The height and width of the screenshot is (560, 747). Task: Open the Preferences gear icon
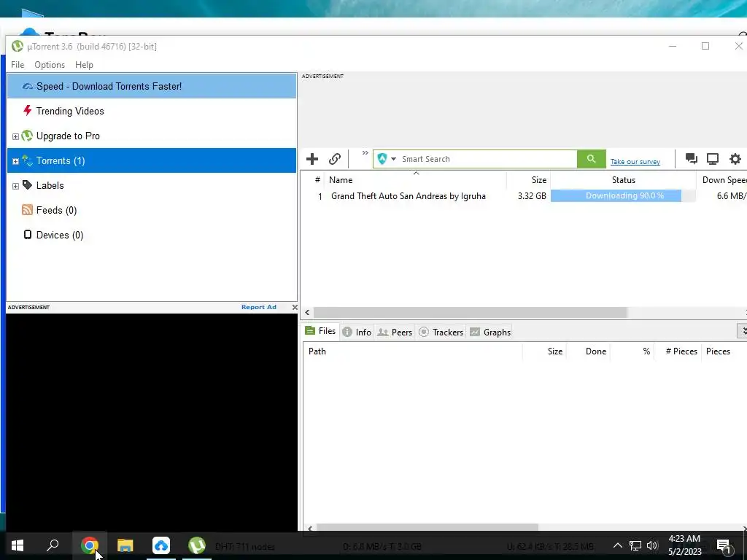(x=735, y=158)
